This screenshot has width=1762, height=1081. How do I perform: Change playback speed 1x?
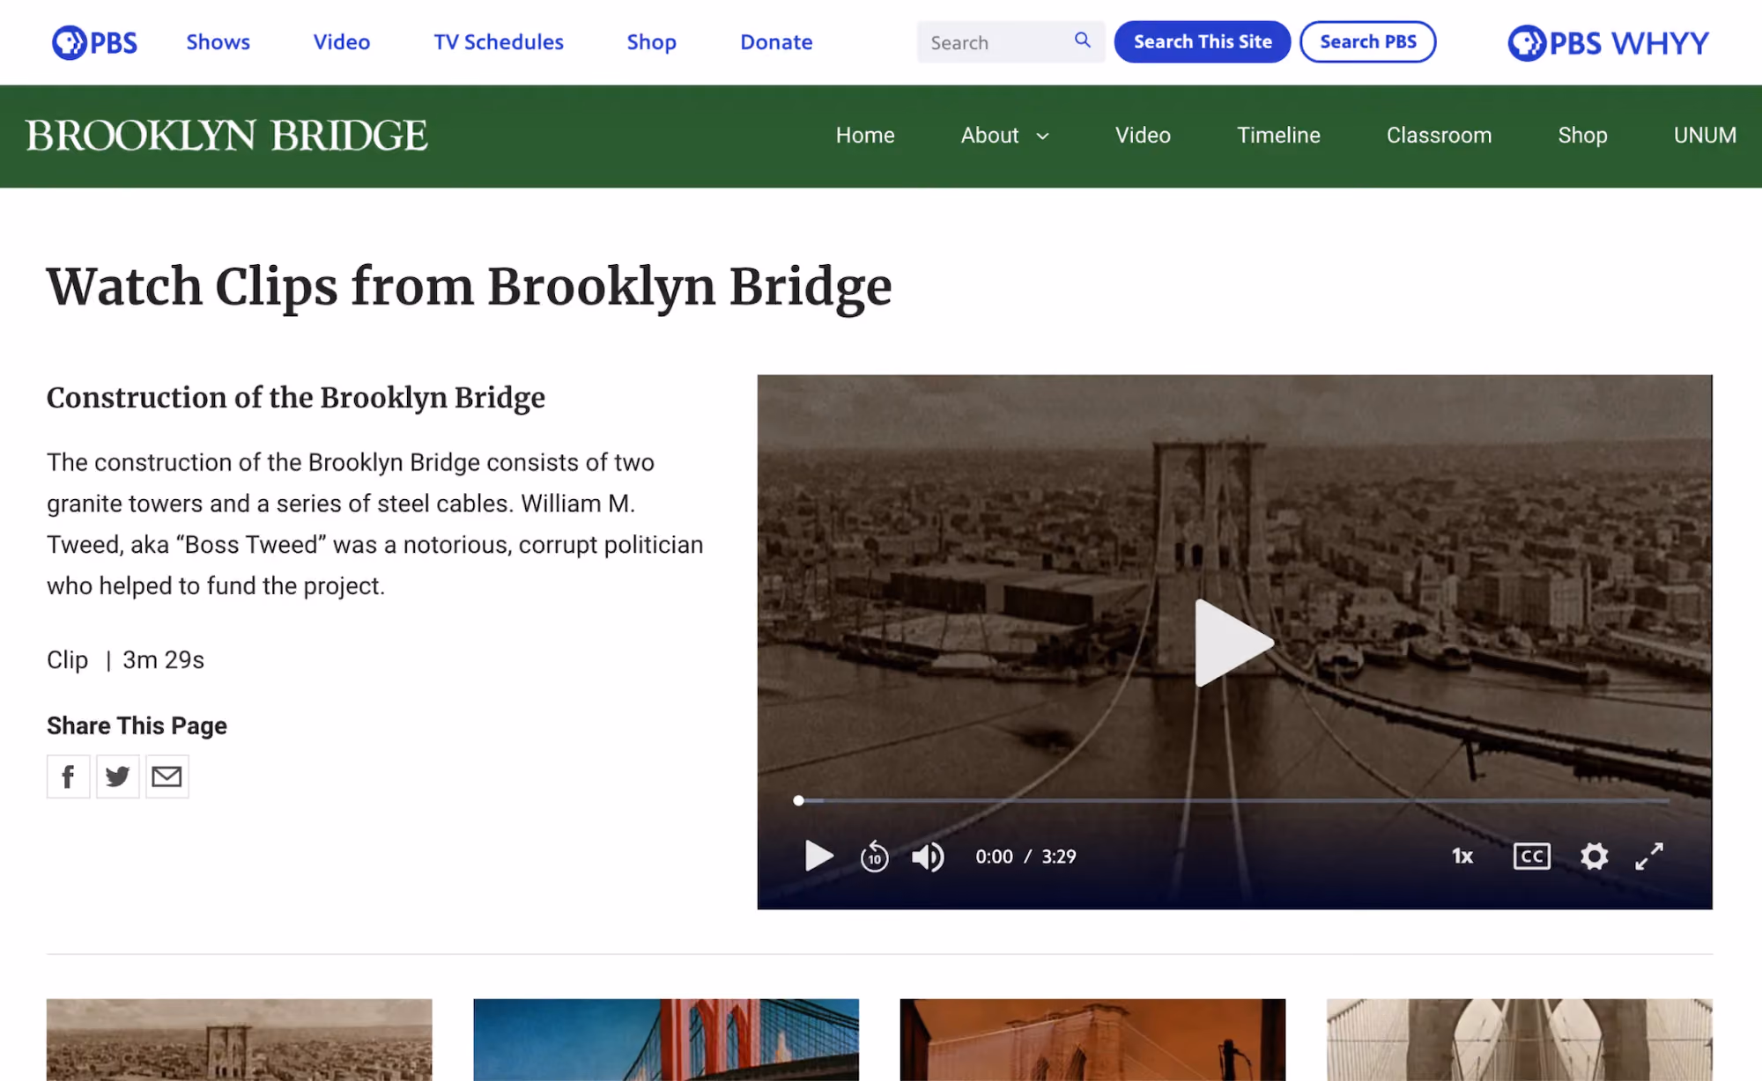point(1462,857)
